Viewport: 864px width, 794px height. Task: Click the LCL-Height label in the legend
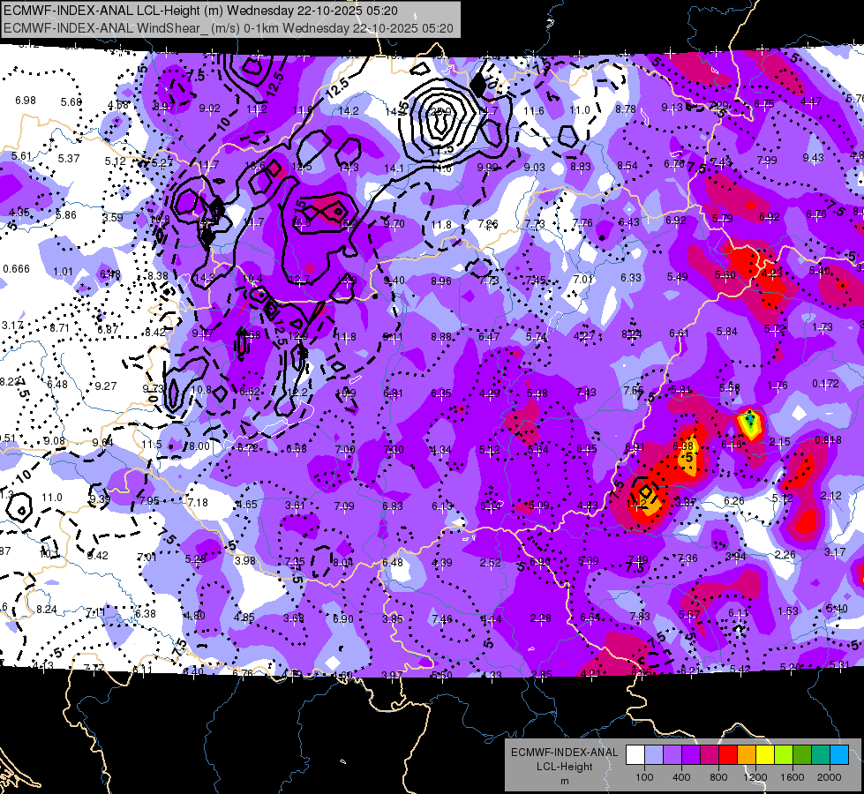565,767
